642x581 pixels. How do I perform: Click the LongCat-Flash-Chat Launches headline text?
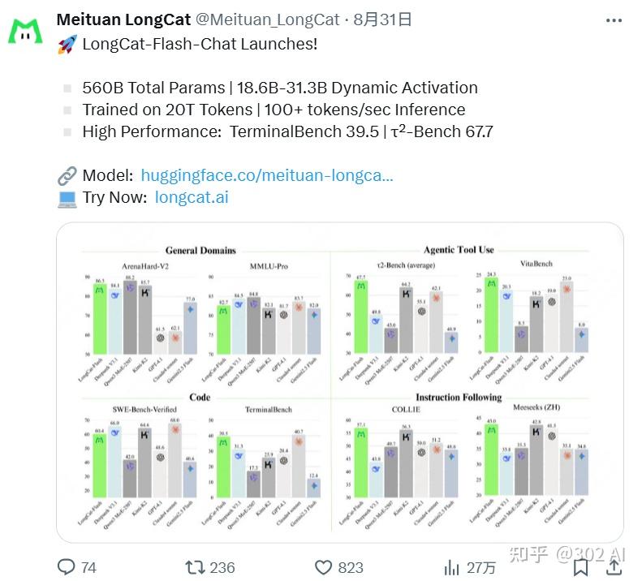(x=198, y=44)
